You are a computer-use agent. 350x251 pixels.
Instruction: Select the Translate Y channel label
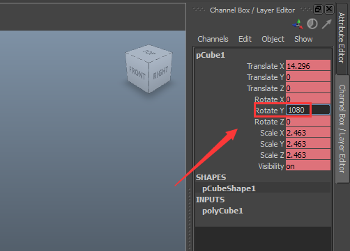[x=266, y=77]
